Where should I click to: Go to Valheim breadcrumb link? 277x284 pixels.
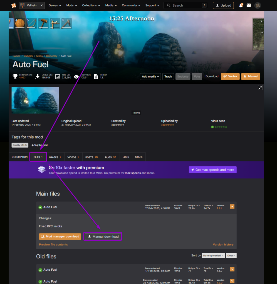click(x=28, y=56)
